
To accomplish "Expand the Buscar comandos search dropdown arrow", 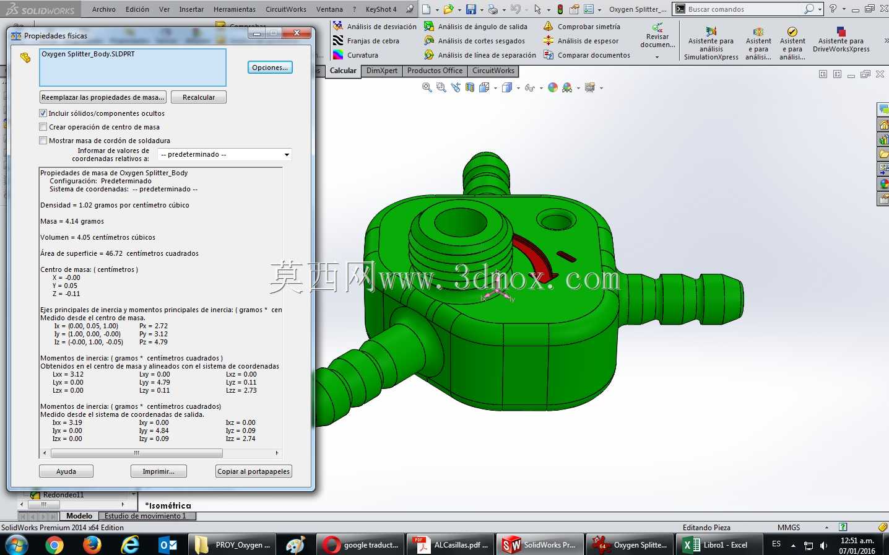I will (x=820, y=9).
